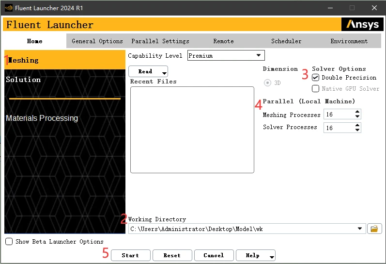Select the Meshing mode
This screenshot has height=264, width=386.
(x=65, y=60)
